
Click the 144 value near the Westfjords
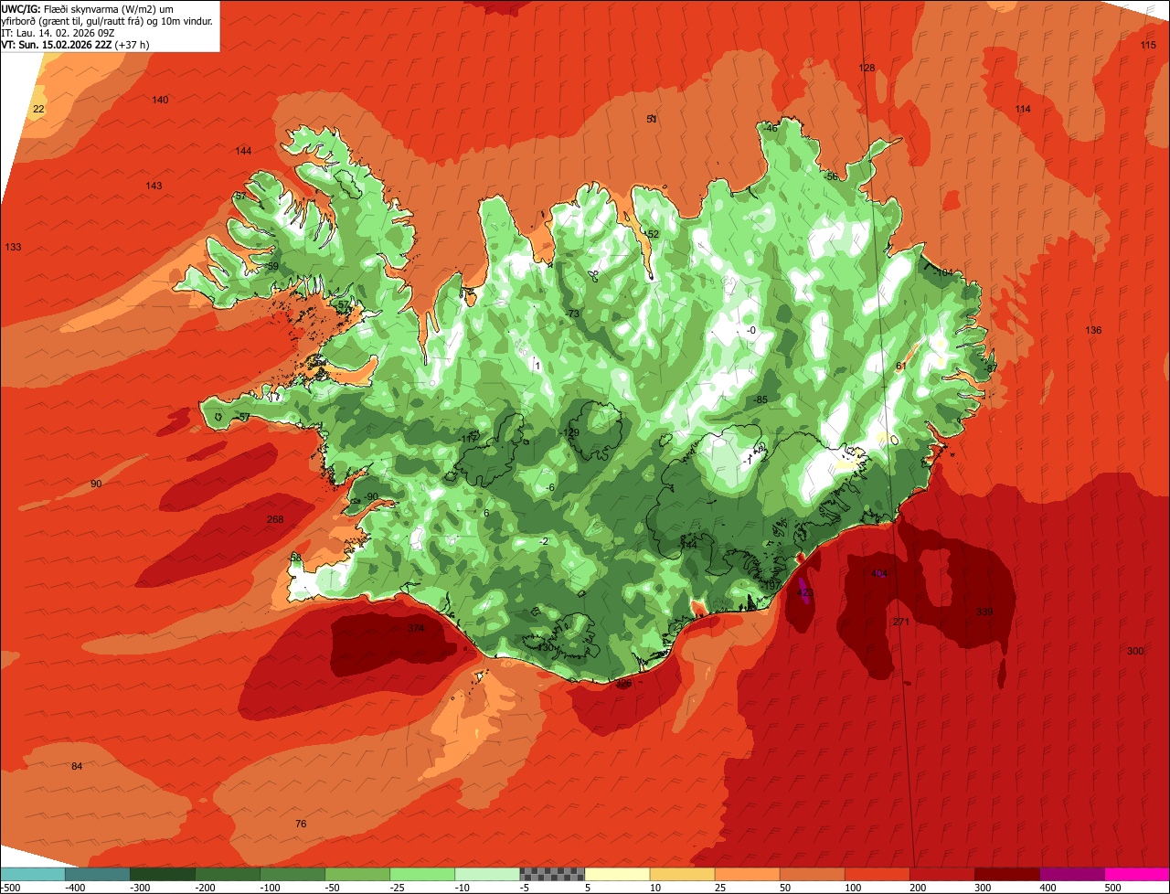click(x=243, y=151)
